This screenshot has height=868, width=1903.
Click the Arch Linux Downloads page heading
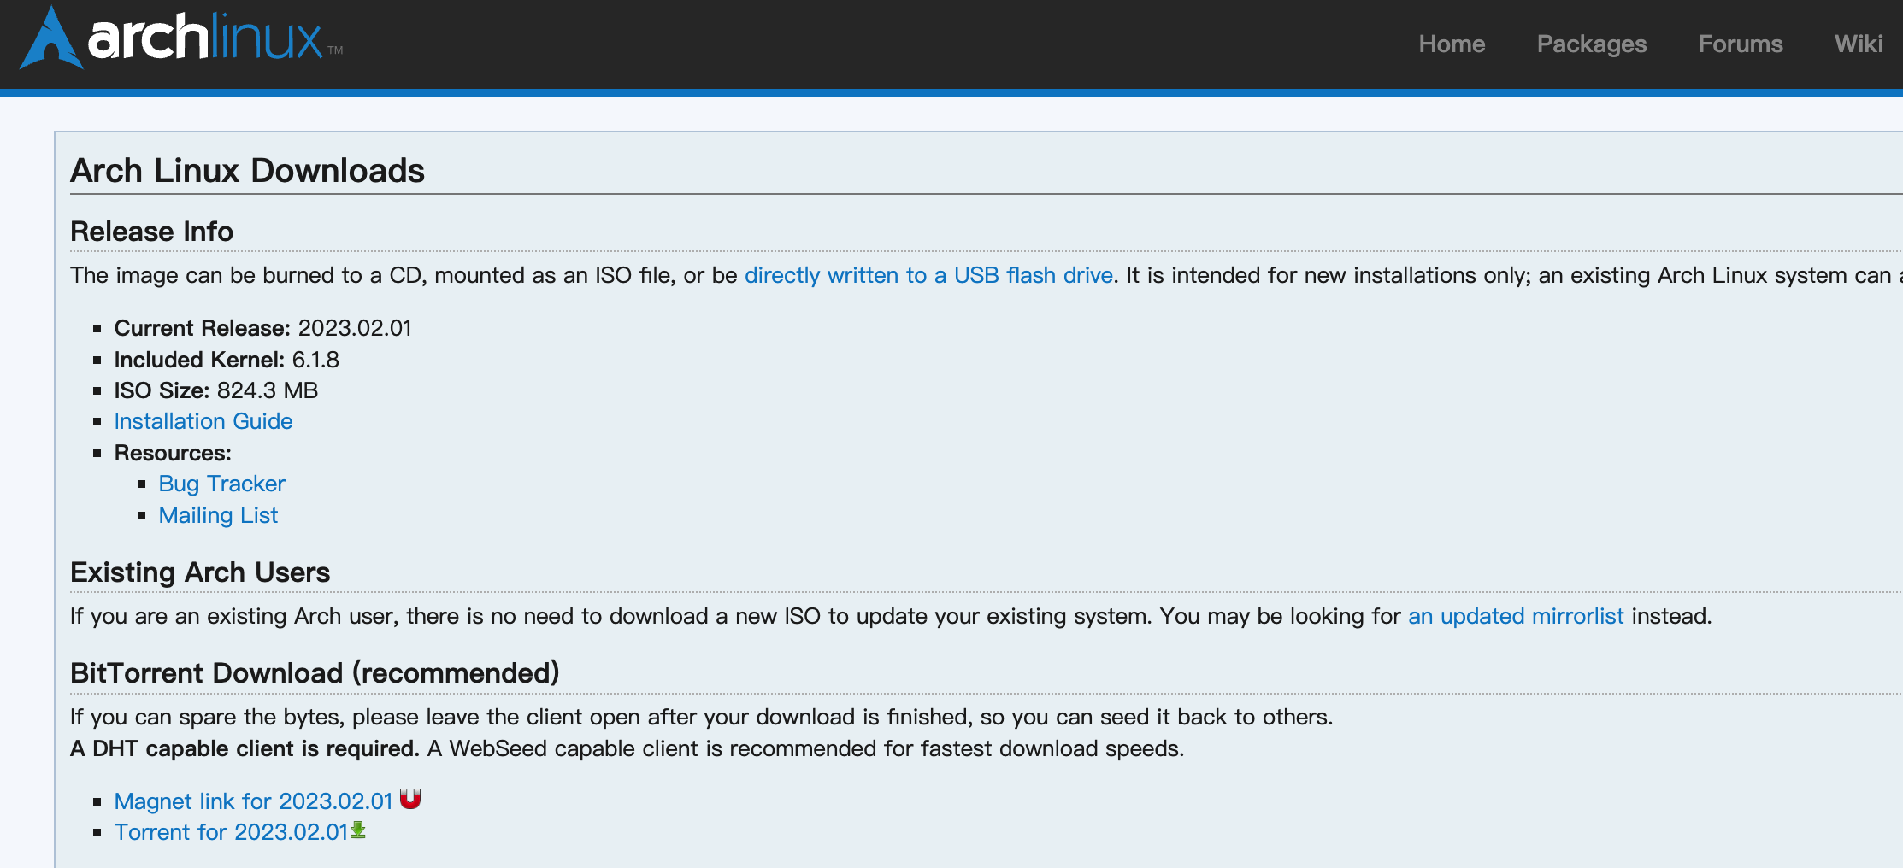tap(247, 171)
